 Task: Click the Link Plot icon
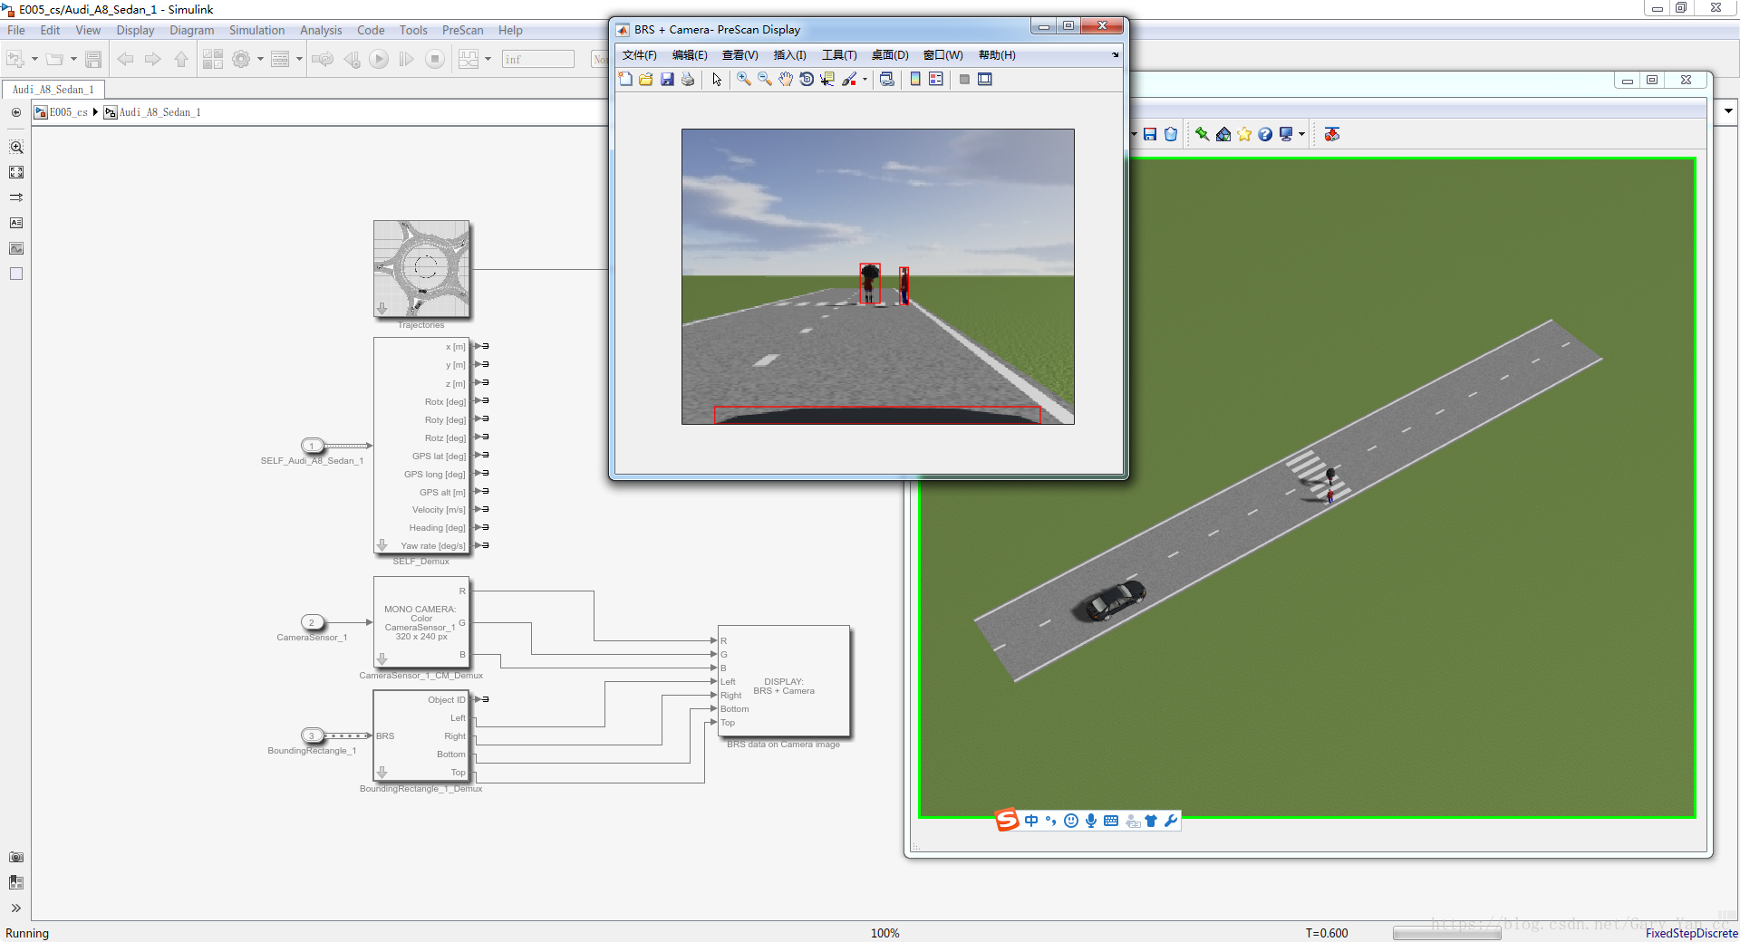click(x=887, y=80)
